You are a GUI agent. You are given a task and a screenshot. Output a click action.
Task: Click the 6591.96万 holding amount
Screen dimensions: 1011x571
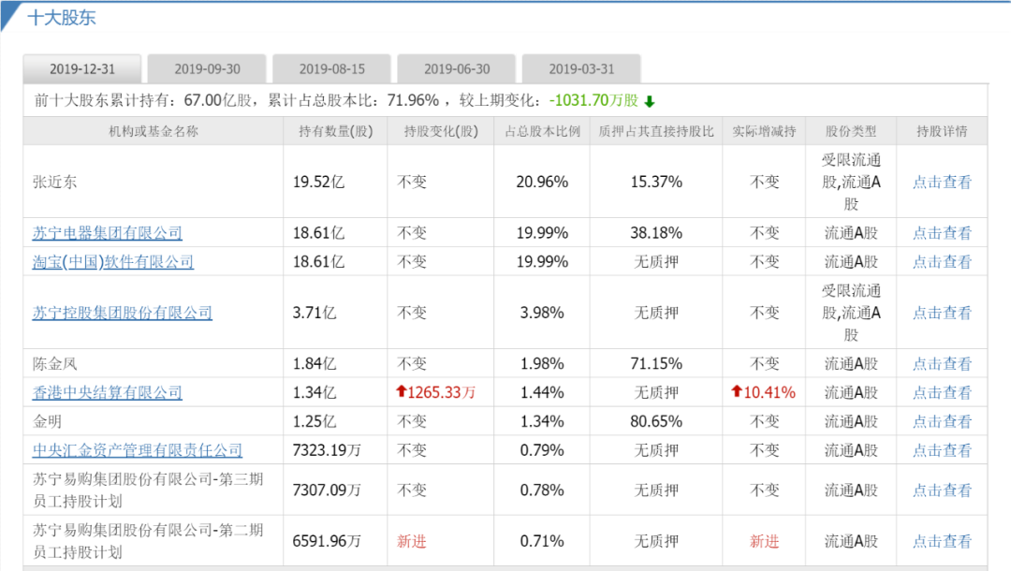point(327,541)
